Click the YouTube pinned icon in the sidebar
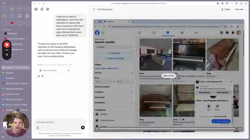Screen dimensions: 250x140 pos(12,23)
